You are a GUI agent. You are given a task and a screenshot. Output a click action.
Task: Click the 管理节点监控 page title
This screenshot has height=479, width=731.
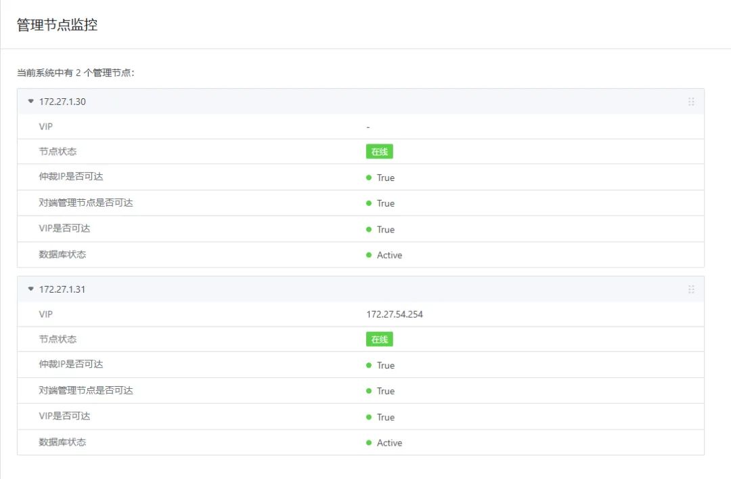coord(57,25)
